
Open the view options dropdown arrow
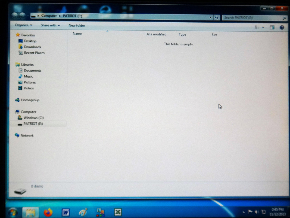(263, 27)
